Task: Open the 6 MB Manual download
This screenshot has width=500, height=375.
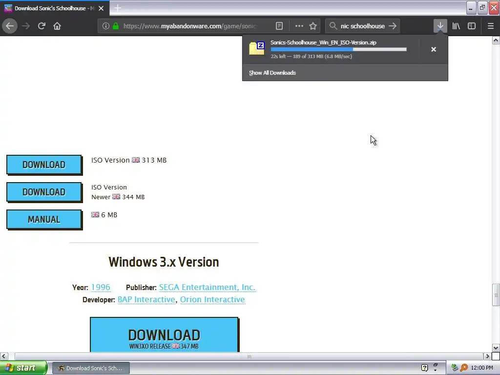Action: 44,220
